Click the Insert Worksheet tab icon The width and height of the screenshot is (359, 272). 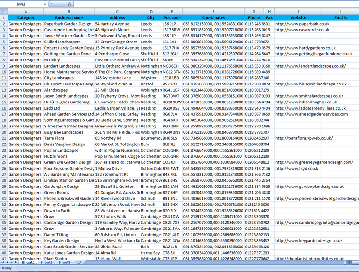[x=78, y=263]
